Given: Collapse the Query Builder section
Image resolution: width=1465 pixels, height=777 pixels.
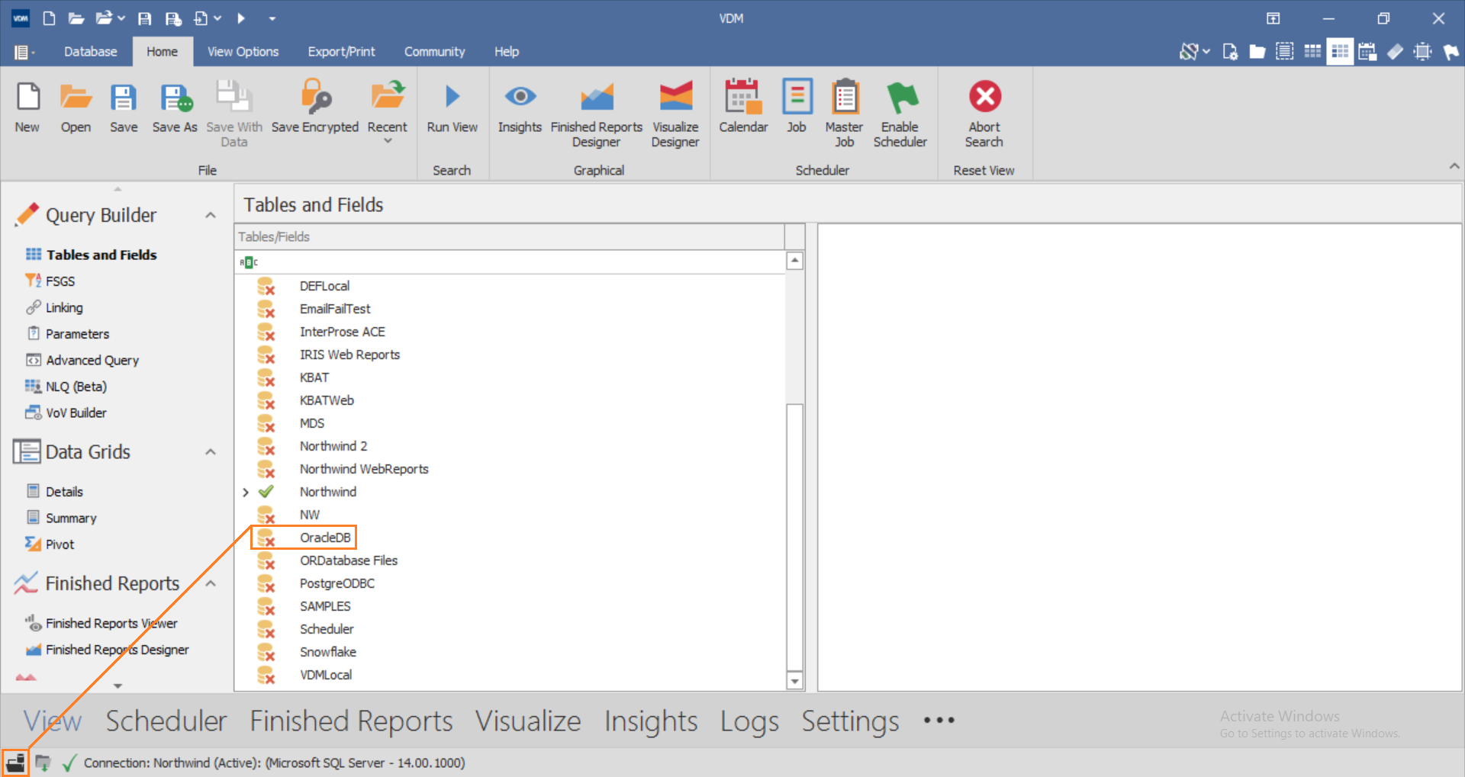Looking at the screenshot, I should (x=211, y=216).
